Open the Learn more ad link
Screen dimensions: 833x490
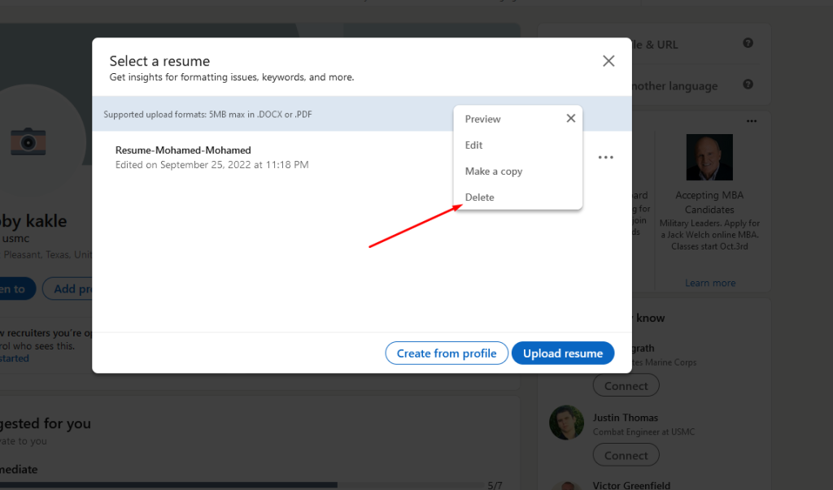coord(709,283)
